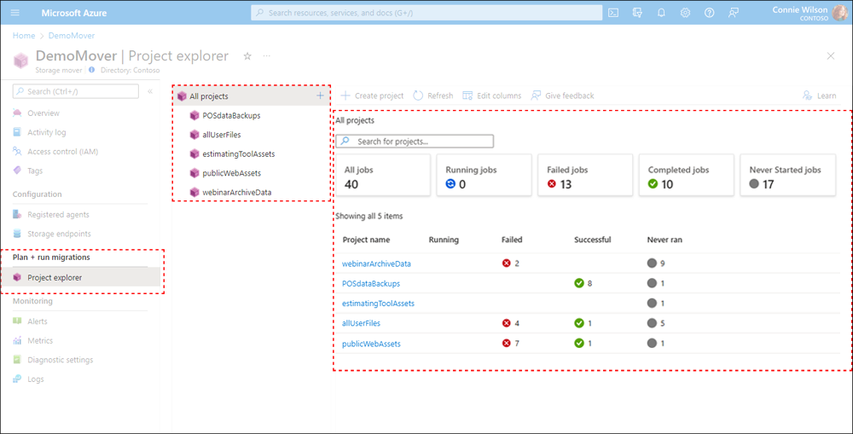Open the feedback icon in the top bar

coord(734,13)
